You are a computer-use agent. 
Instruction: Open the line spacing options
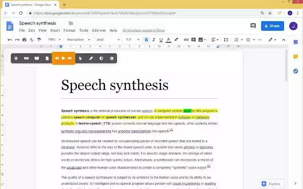226,40
